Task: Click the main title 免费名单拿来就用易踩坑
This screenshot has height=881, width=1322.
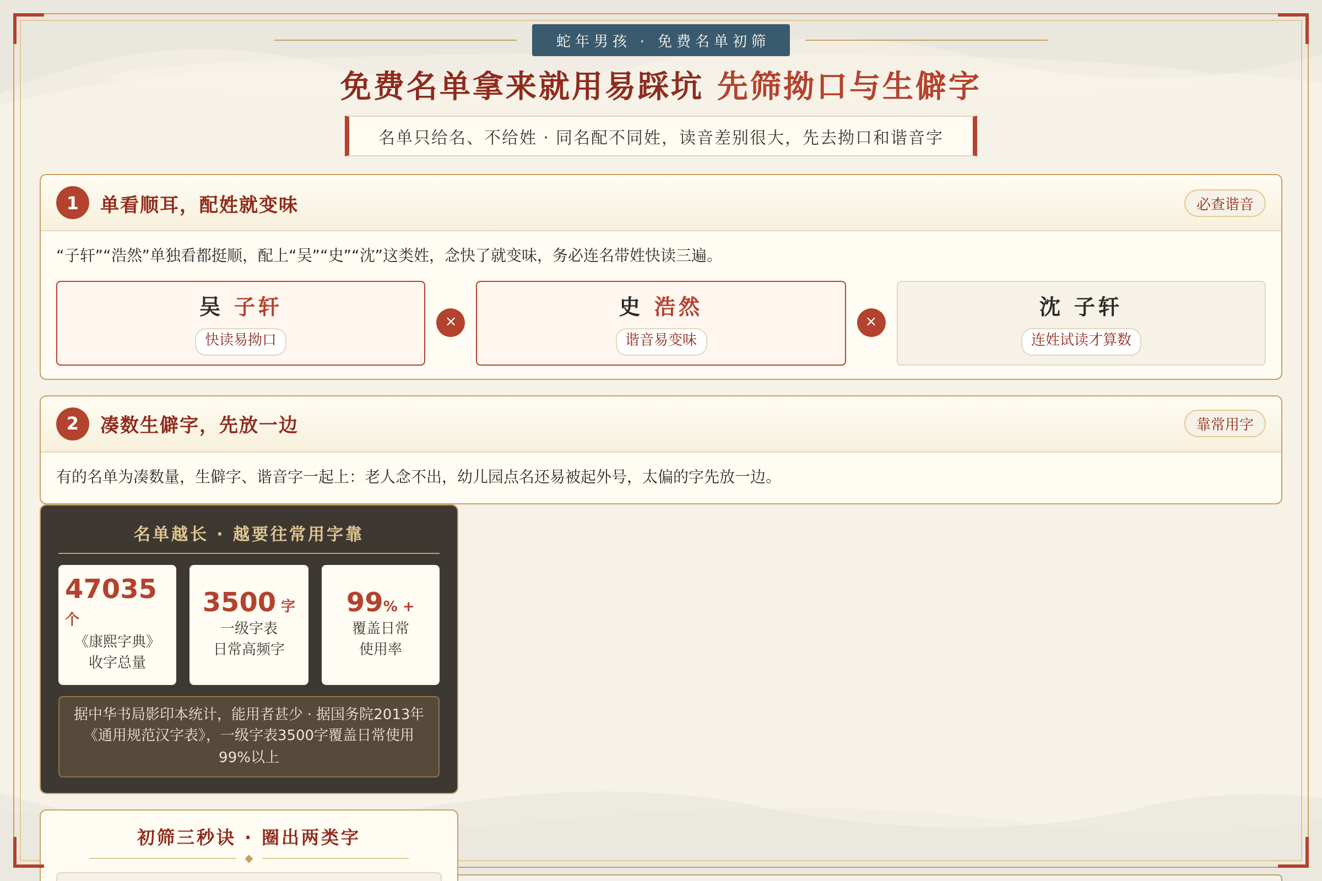Action: [521, 86]
